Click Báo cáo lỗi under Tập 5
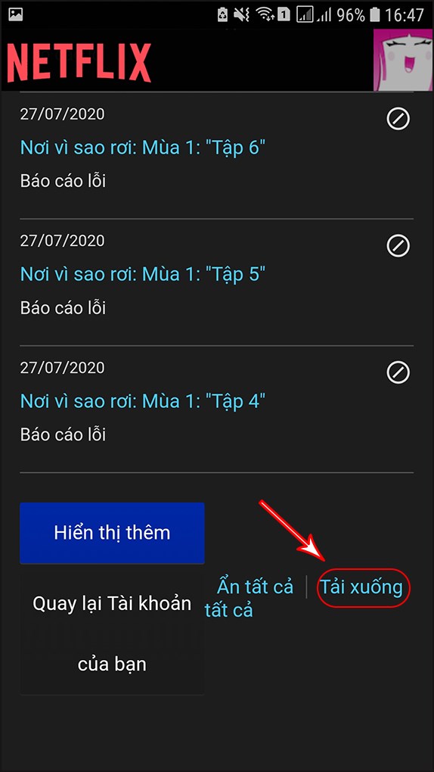Screen dimensions: 434x772 click(x=63, y=308)
